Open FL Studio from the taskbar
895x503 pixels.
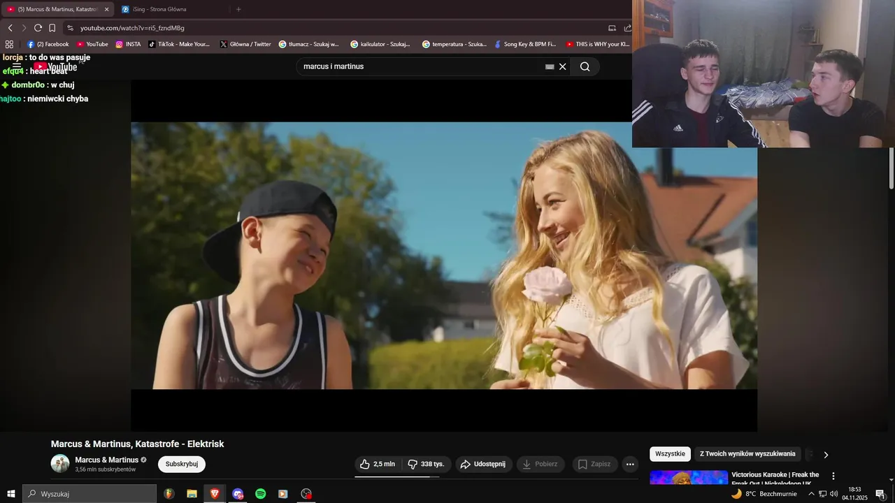pyautogui.click(x=169, y=494)
